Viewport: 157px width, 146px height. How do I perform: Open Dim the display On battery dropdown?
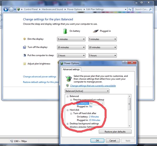point(71,39)
